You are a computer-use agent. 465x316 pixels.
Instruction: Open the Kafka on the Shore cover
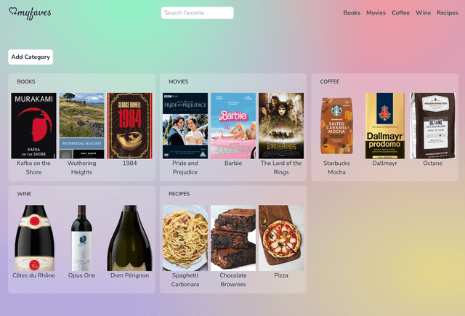33,126
